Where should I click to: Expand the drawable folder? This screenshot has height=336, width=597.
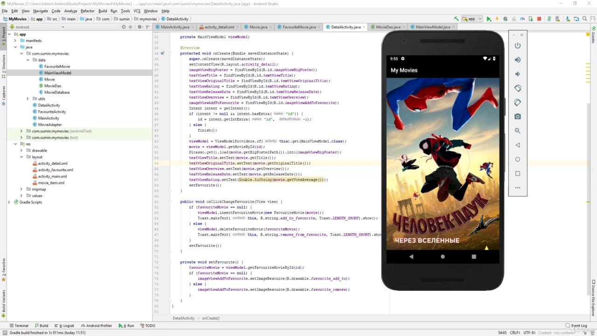[21, 151]
